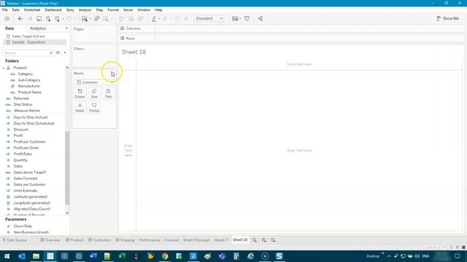Select the Profit Ratio field

click(x=23, y=154)
